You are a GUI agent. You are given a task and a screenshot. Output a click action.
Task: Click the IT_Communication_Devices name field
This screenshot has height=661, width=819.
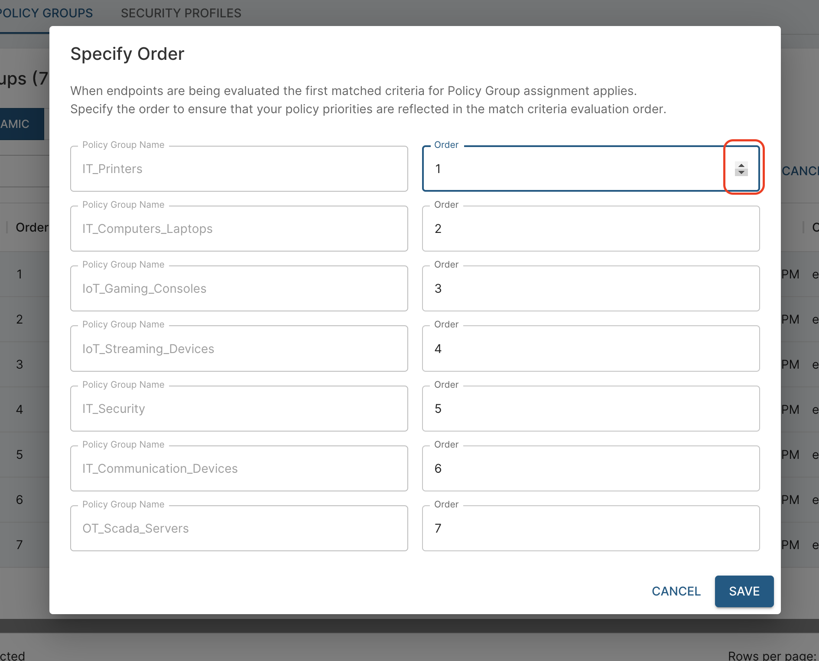(239, 468)
